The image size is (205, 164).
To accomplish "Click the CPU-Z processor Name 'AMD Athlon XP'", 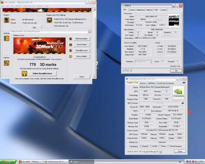I will point(151,16).
